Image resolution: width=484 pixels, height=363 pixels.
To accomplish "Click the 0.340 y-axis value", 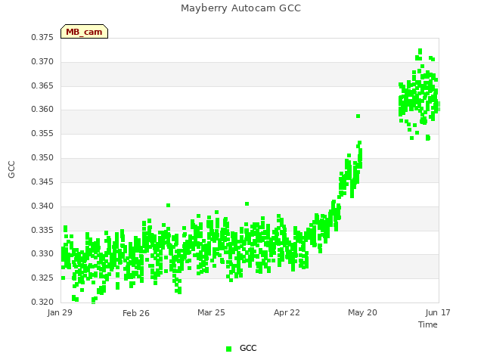I will click(42, 206).
